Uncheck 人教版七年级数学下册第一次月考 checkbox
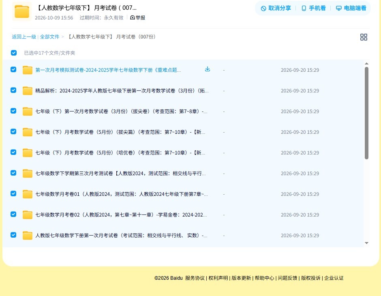Screen dimensions: 381x296 pos(13,235)
